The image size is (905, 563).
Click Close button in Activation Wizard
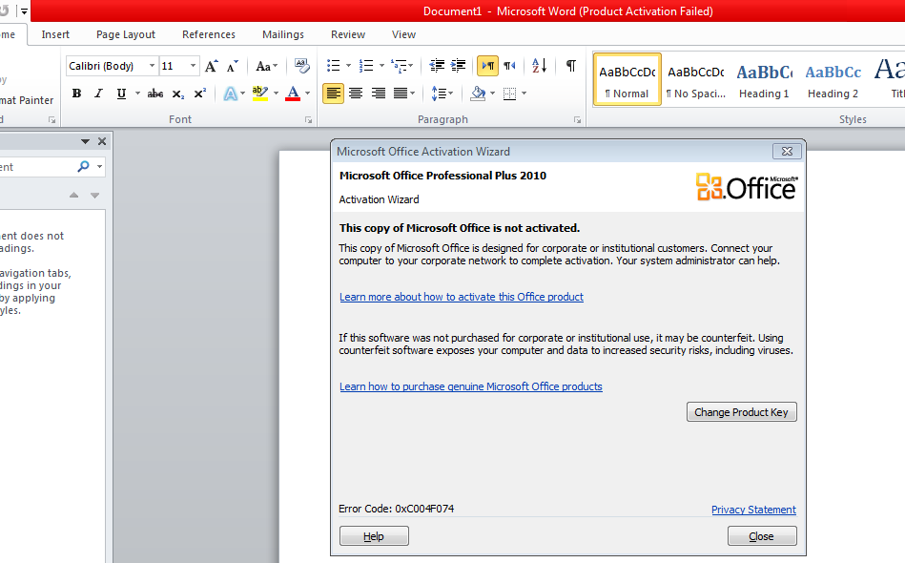point(762,536)
